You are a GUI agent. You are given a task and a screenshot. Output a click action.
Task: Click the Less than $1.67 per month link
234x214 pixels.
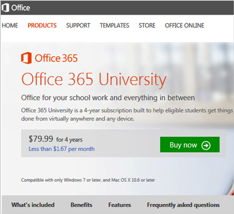click(x=61, y=149)
